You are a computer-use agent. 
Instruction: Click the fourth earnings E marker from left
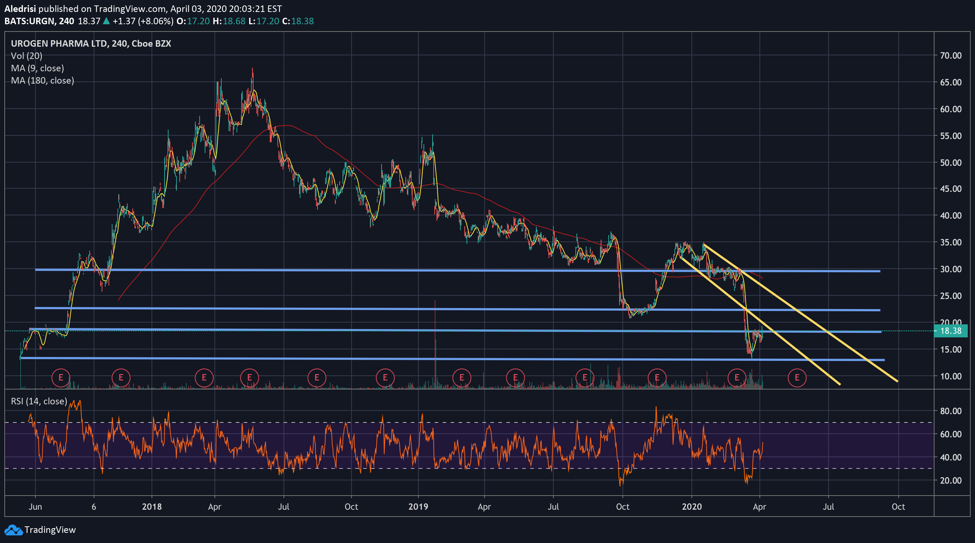250,378
